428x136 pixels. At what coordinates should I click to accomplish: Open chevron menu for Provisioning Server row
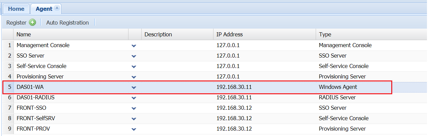(x=134, y=77)
